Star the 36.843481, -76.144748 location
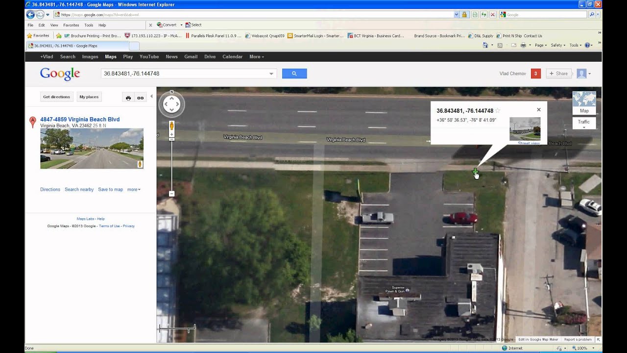 498,111
